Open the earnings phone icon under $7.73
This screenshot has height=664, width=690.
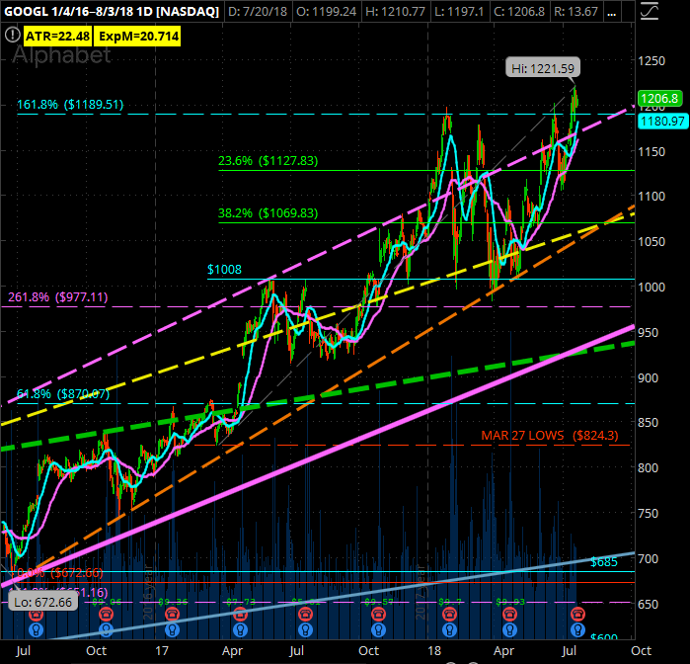coord(240,614)
